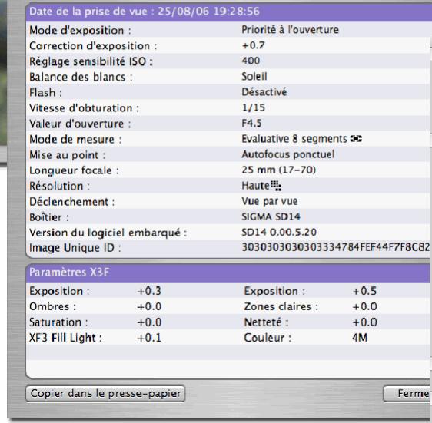This screenshot has width=432, height=423.
Task: Click the Image Unique ID hex value
Action: point(336,247)
